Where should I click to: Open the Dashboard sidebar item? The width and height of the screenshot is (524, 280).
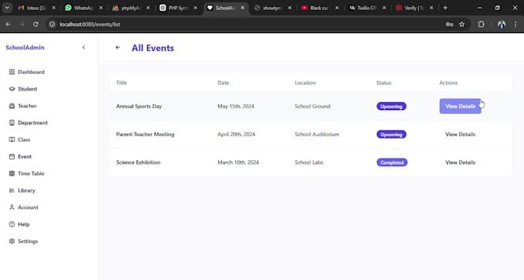[x=27, y=72]
